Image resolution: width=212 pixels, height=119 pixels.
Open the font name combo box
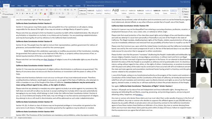[22, 10]
